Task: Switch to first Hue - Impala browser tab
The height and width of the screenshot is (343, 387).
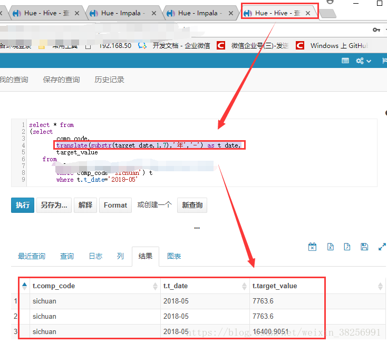Action: 122,13
